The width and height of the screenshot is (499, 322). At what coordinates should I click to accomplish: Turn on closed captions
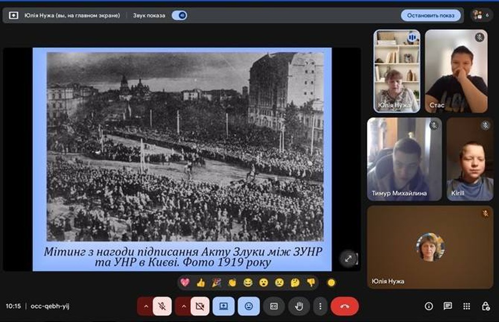[273, 306]
